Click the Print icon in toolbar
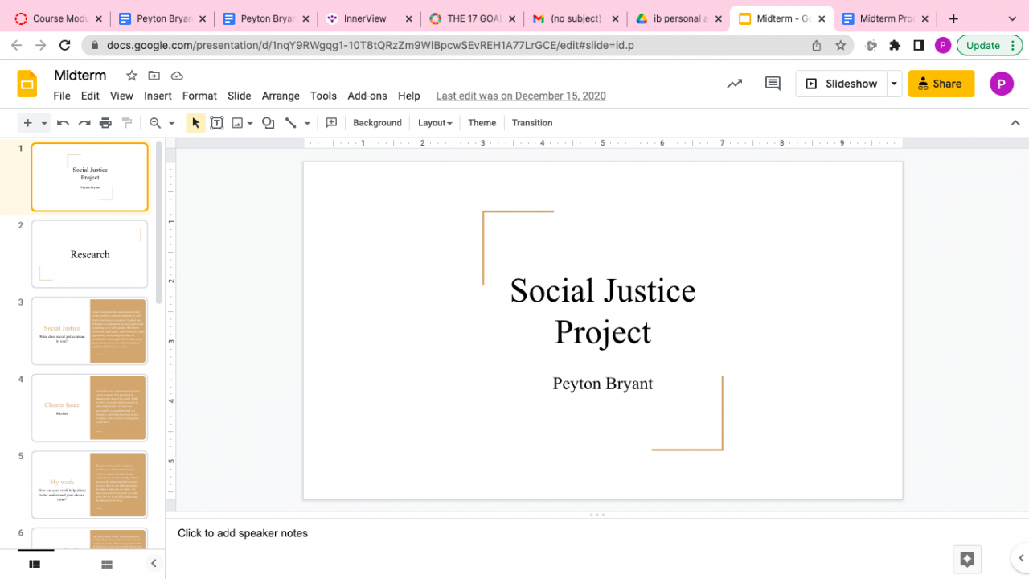Image resolution: width=1029 pixels, height=579 pixels. 105,123
